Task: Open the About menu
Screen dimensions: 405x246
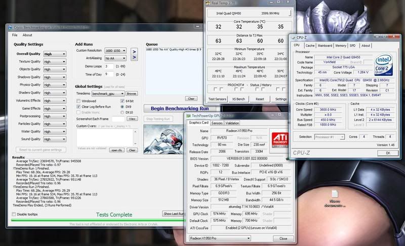Action: pos(27,35)
